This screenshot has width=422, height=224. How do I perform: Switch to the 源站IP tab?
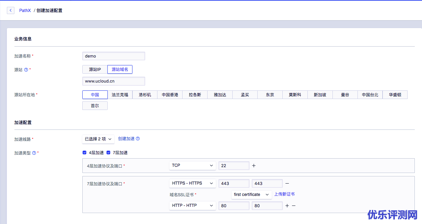(95, 70)
